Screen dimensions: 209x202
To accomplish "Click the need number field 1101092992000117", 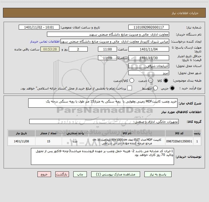I will pos(149,27).
